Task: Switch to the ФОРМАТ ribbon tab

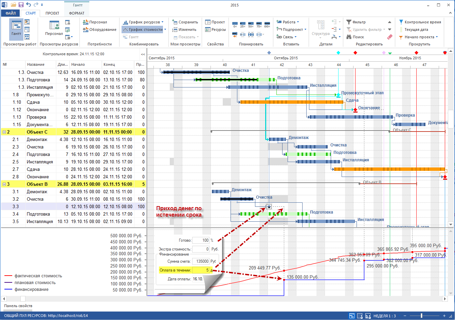Action: pyautogui.click(x=76, y=13)
